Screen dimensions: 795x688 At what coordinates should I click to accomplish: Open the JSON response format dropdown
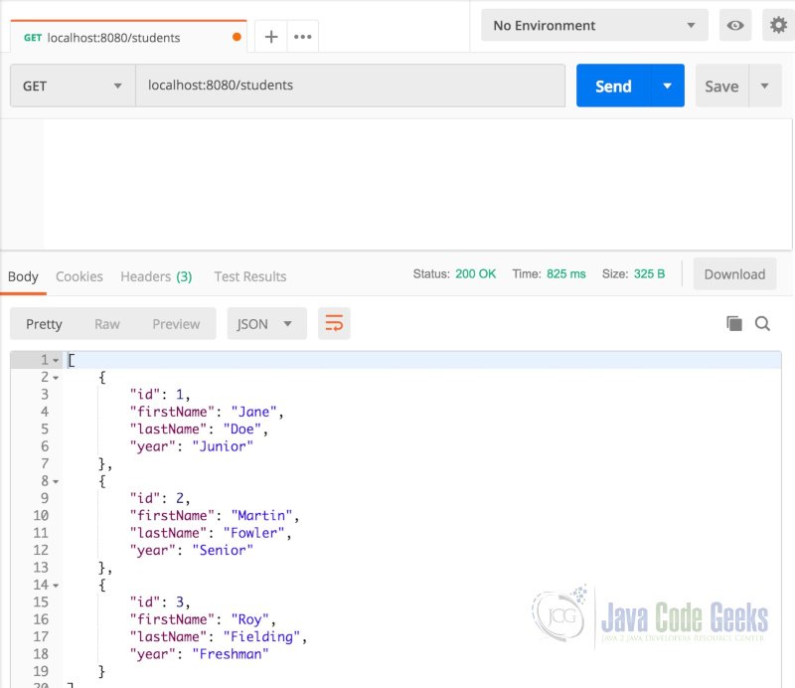click(263, 323)
